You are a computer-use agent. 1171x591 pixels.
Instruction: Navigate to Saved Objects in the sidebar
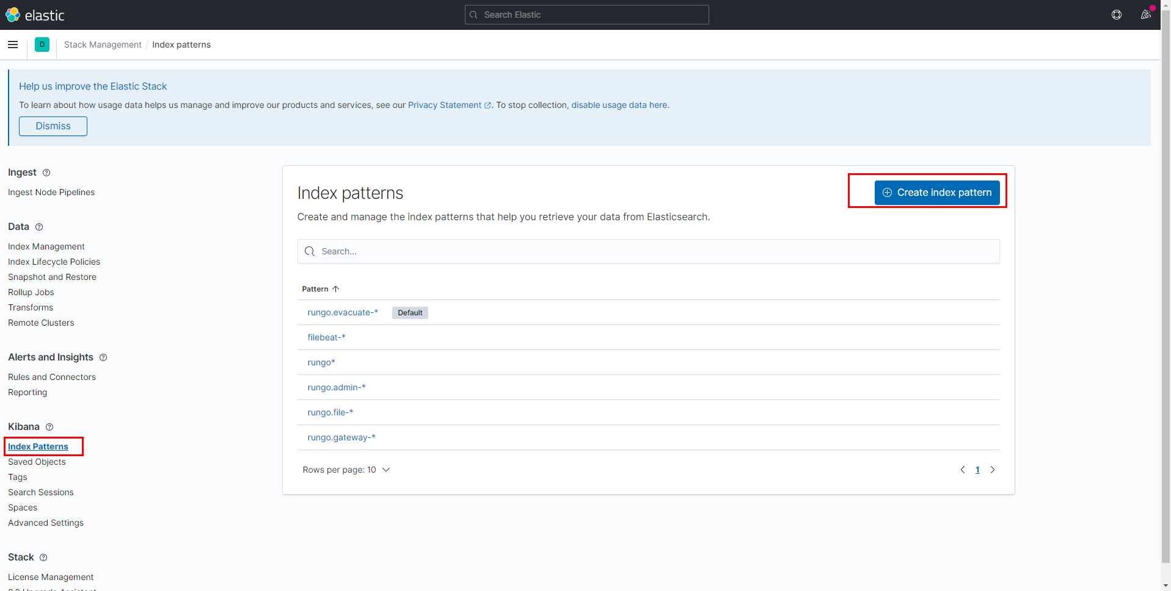(x=37, y=462)
